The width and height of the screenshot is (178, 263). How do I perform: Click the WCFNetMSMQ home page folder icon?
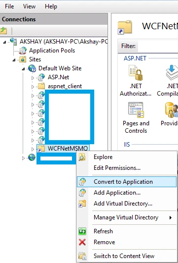click(125, 27)
